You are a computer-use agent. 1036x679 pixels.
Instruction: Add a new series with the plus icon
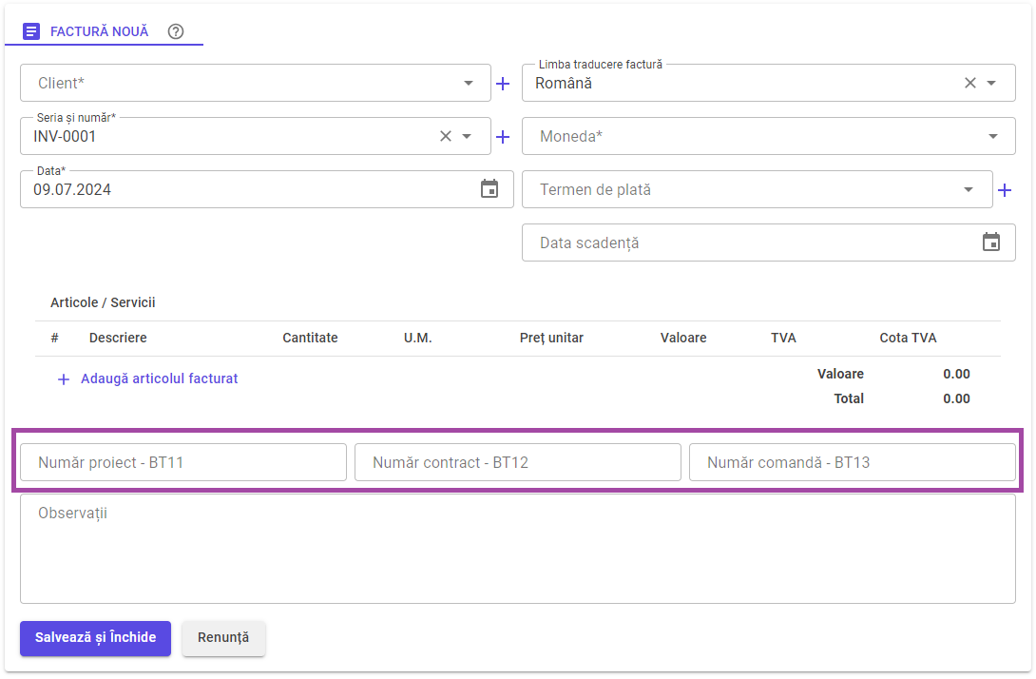[503, 136]
